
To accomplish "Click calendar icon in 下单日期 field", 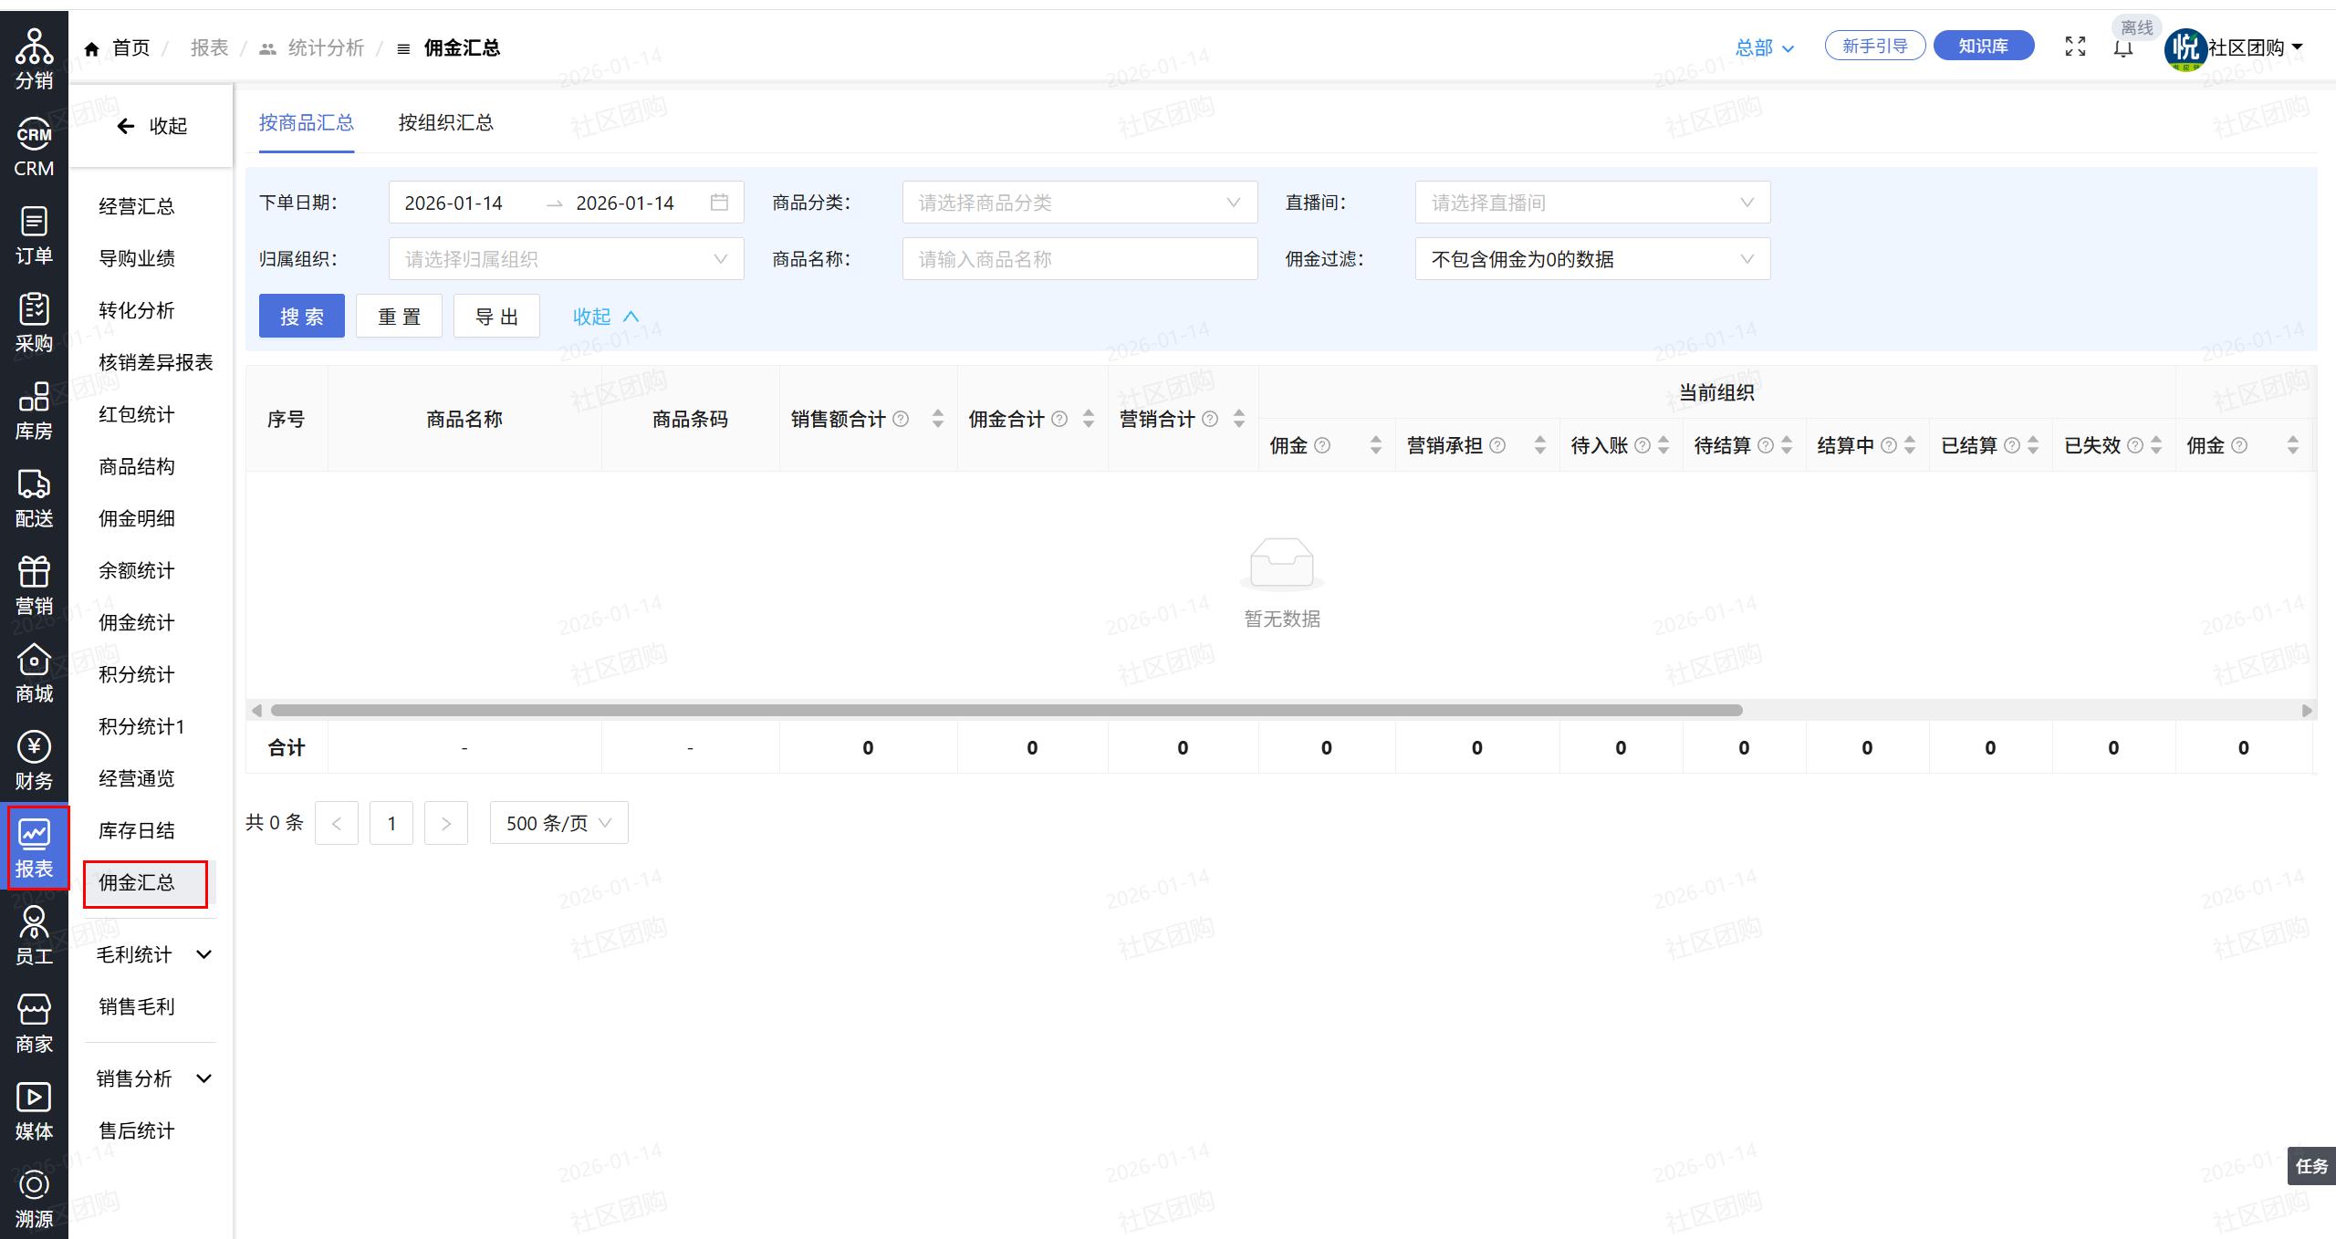I will point(719,203).
